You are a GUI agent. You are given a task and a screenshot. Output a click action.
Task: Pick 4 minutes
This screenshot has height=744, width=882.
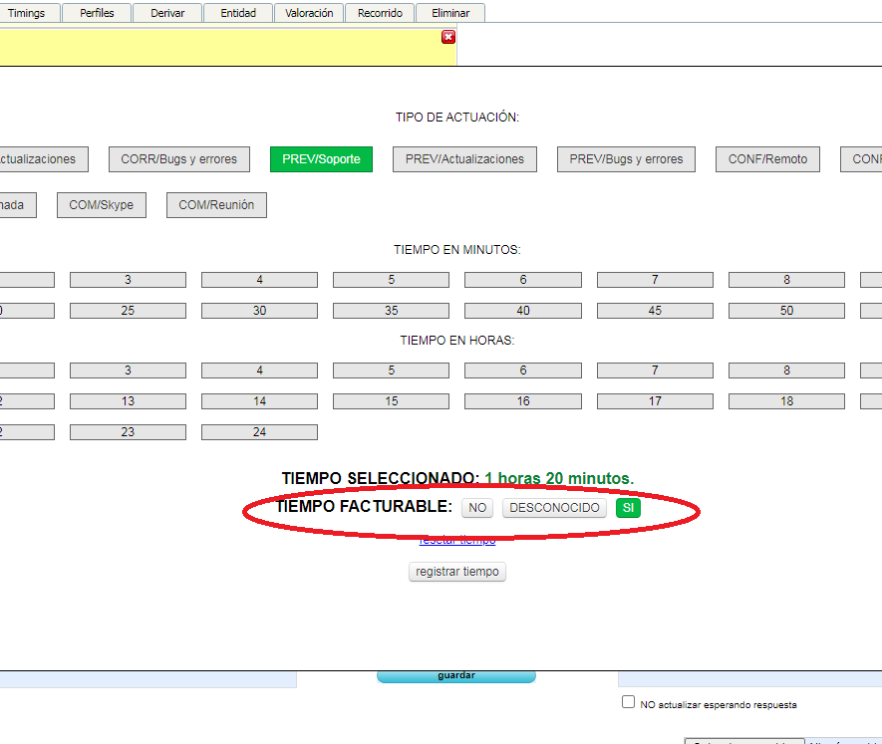click(x=259, y=280)
